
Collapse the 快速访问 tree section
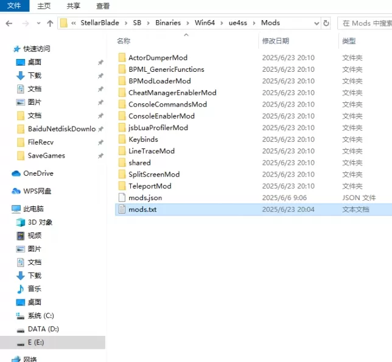(x=5, y=49)
